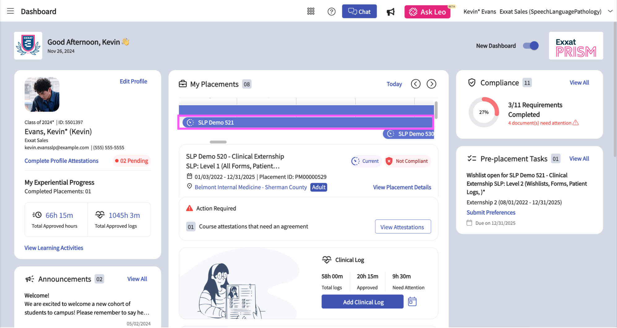Launch the Ask Leo assistant
Viewport: 617px width, 328px height.
(x=427, y=12)
